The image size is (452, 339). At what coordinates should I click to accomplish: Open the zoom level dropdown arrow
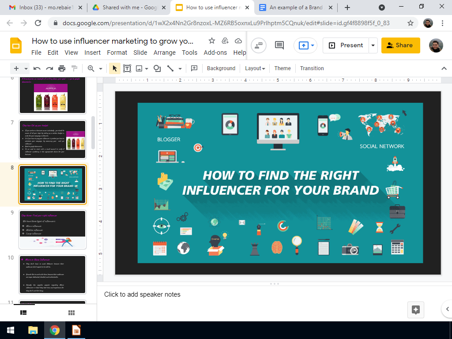(x=101, y=68)
